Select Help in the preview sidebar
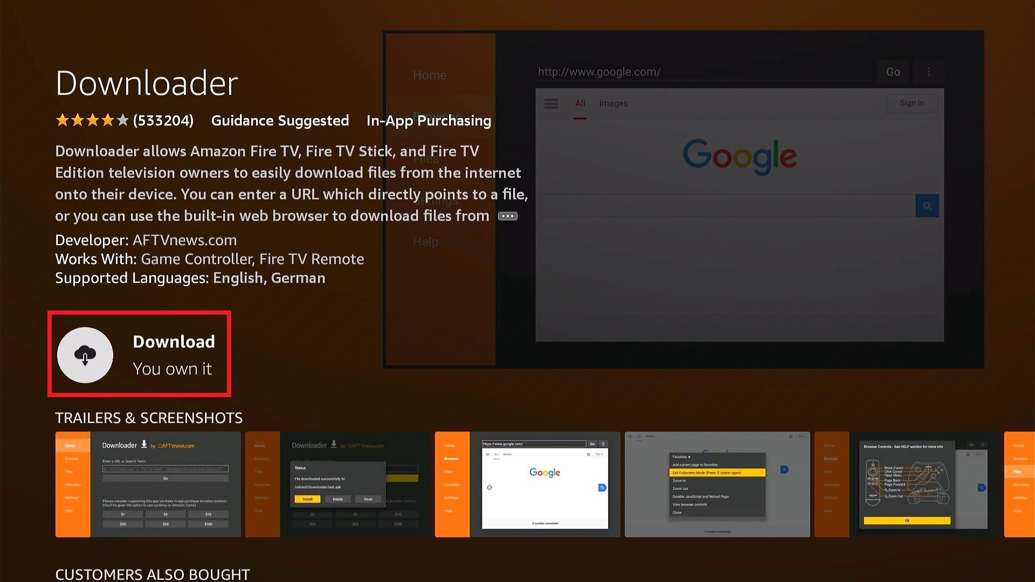 click(x=425, y=242)
